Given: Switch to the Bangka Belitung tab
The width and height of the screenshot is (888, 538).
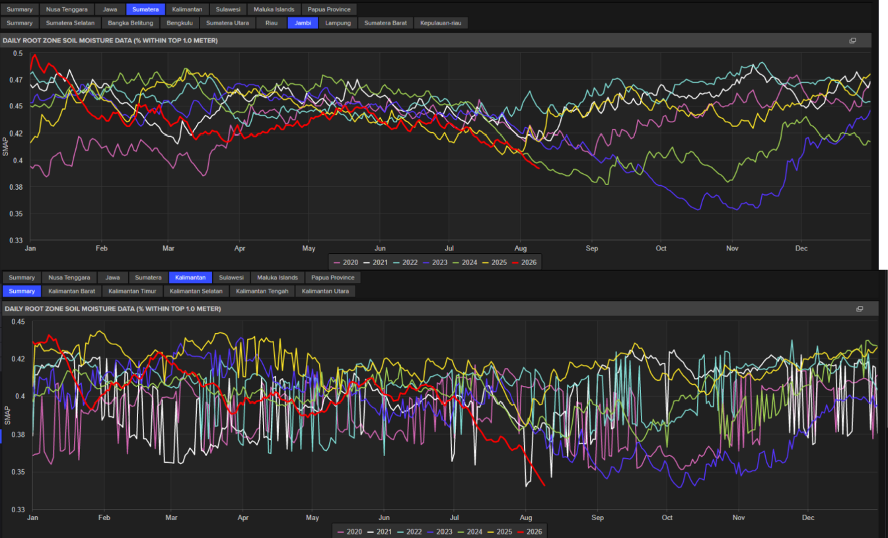Looking at the screenshot, I should pyautogui.click(x=131, y=23).
